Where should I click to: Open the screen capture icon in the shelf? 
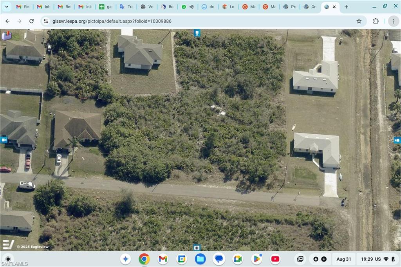(300, 259)
